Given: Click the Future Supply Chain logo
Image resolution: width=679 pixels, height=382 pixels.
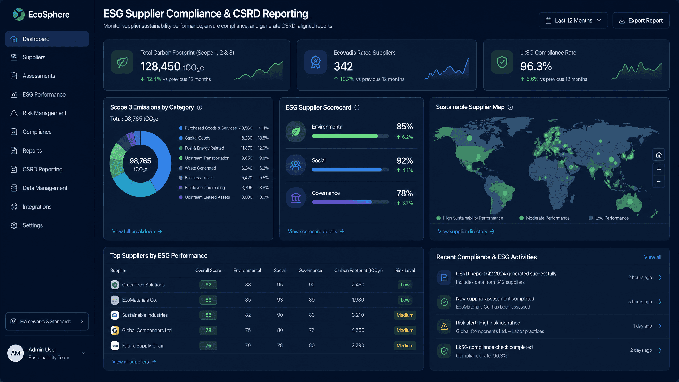Looking at the screenshot, I should tap(115, 346).
